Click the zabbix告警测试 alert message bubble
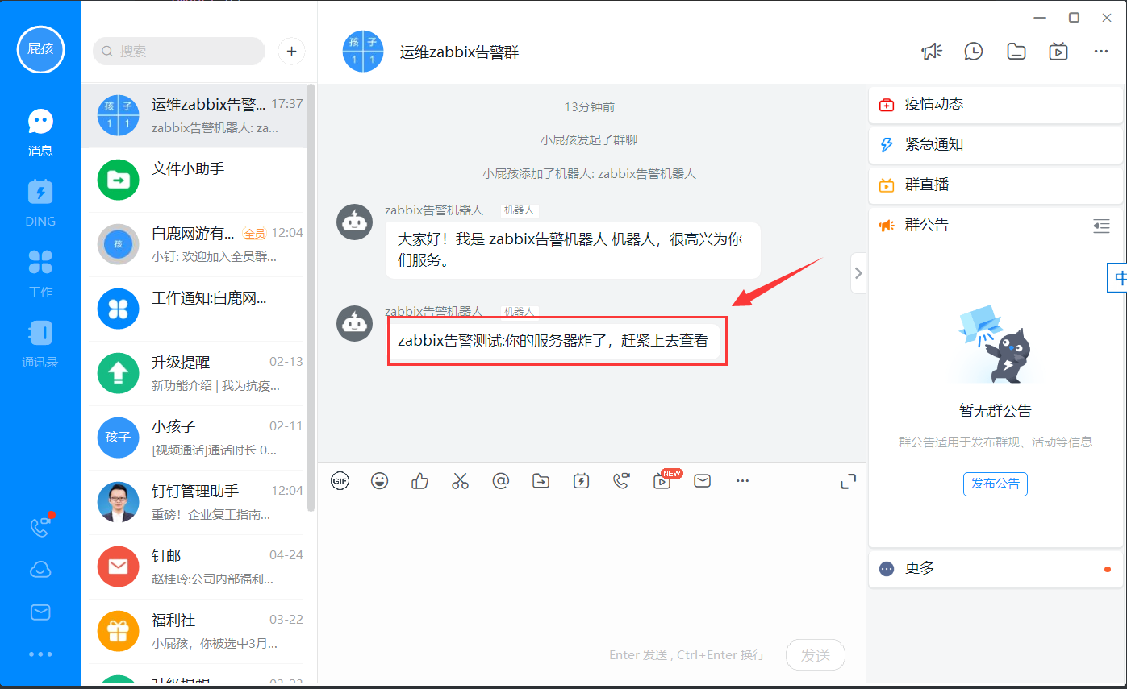This screenshot has width=1127, height=689. point(553,341)
